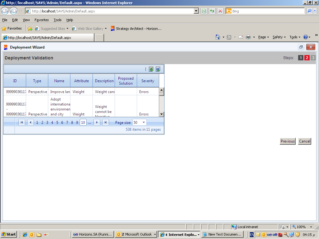The image size is (319, 239).
Task: Go to page 1 of results
Action: (37, 123)
